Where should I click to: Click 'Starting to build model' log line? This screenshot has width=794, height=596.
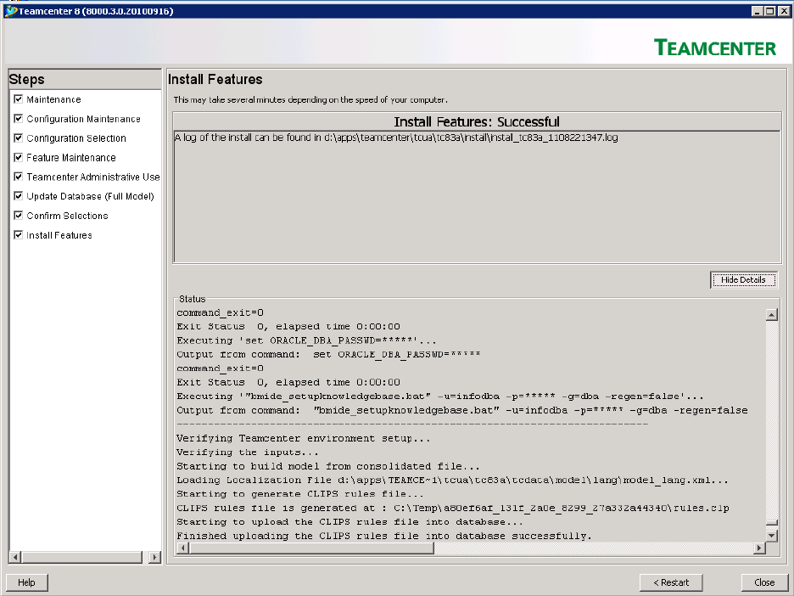(x=327, y=466)
